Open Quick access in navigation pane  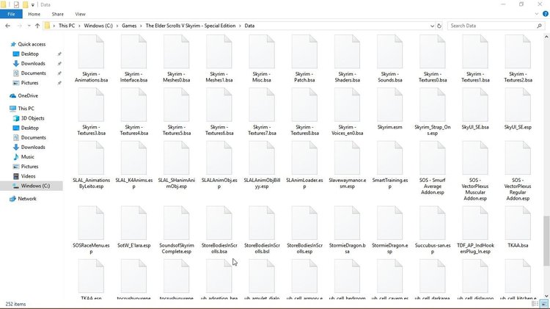(x=32, y=44)
